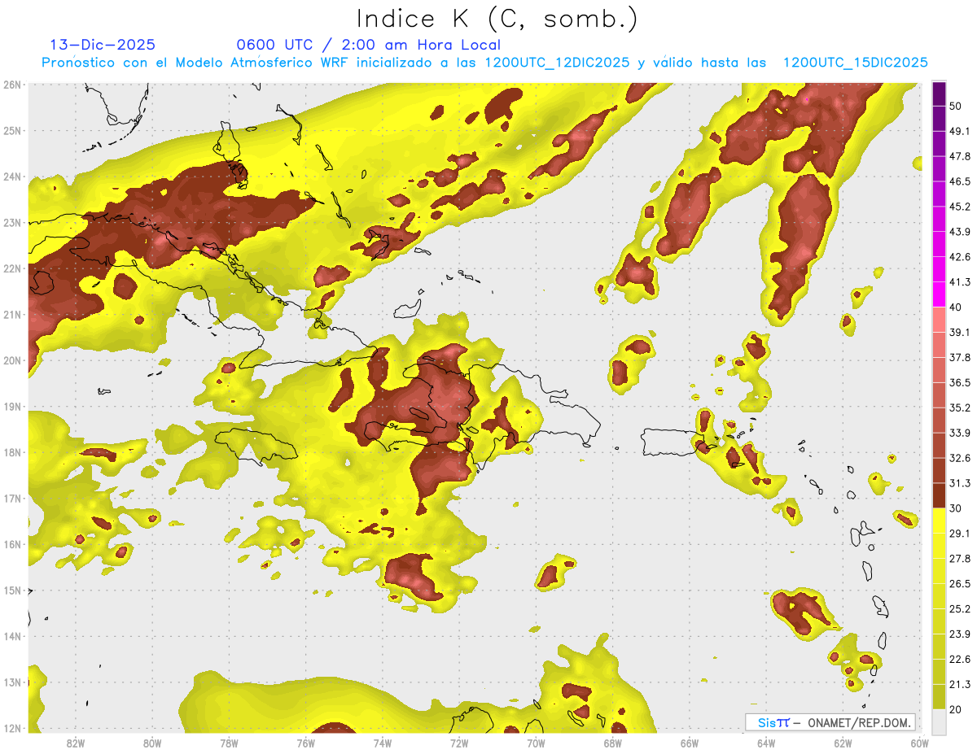Click the latitude axis label '19N'
The height and width of the screenshot is (754, 977).
coord(11,407)
